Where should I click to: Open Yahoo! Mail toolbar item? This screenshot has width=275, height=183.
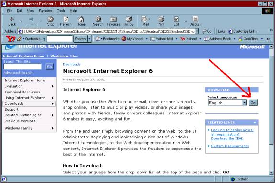pos(162,39)
